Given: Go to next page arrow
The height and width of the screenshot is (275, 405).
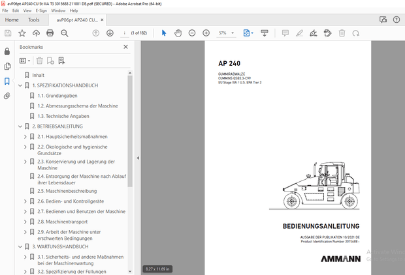Looking at the screenshot, I should (x=110, y=33).
